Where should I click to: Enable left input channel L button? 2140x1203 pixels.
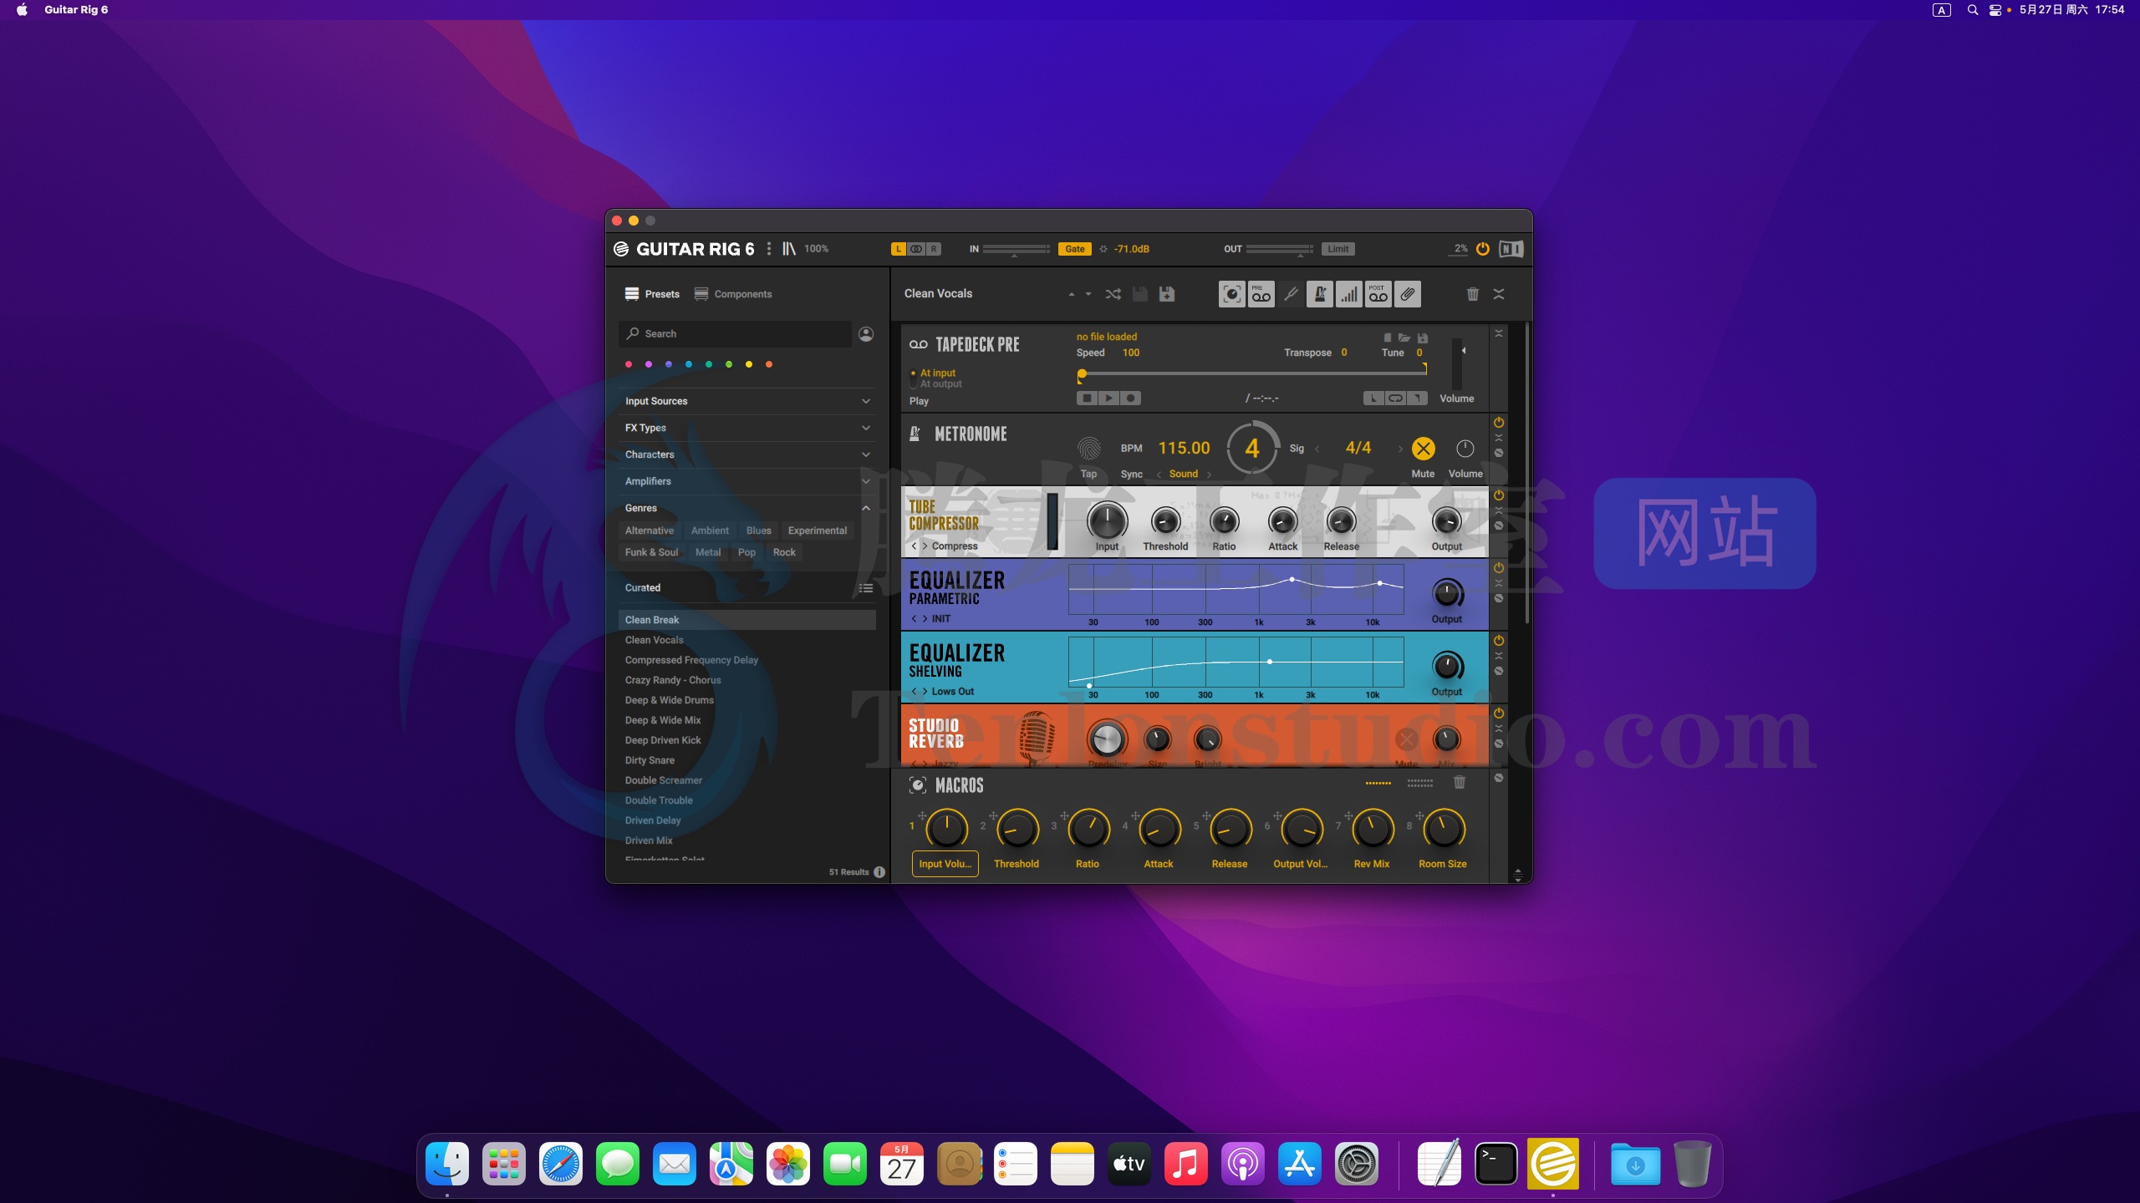click(x=899, y=249)
